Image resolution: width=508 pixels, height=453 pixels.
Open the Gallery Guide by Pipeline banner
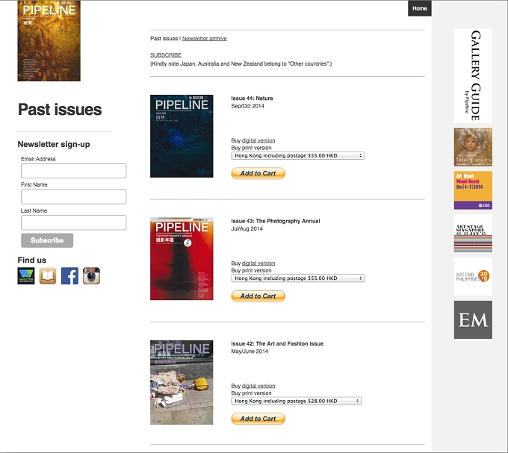pos(473,75)
